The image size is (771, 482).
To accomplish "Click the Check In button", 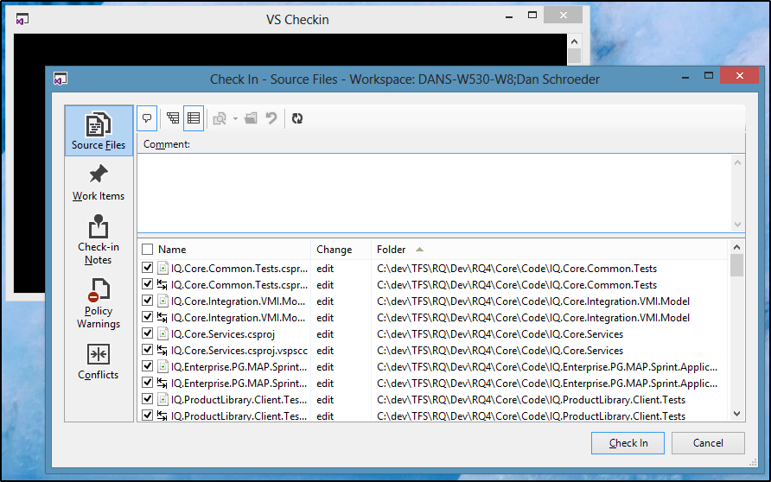I will point(628,442).
